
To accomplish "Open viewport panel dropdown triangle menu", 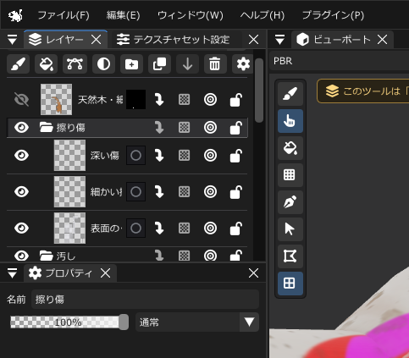I will tap(279, 40).
